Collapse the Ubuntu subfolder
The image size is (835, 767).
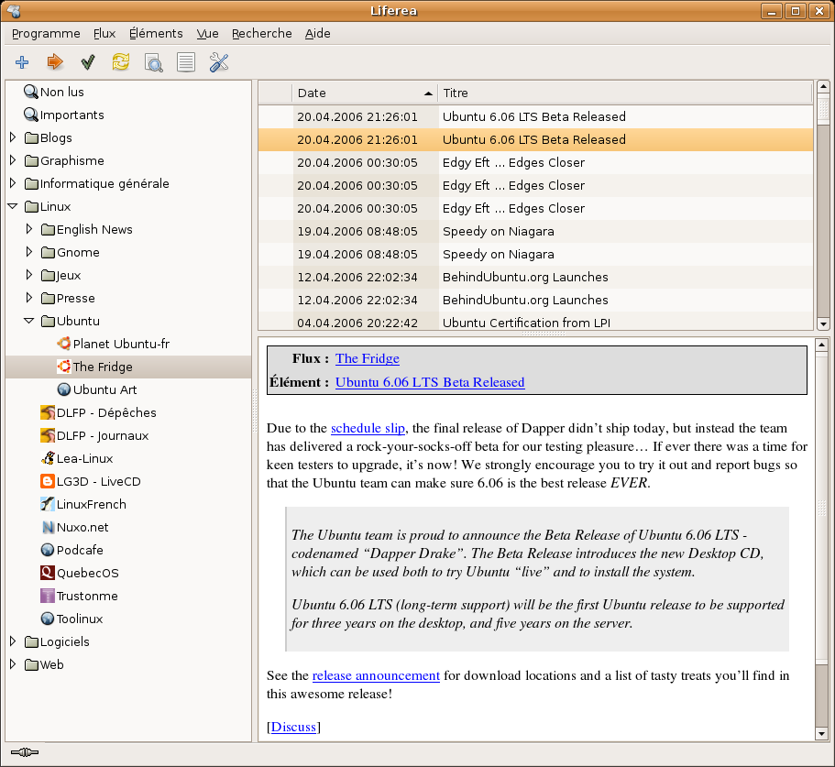[x=29, y=321]
